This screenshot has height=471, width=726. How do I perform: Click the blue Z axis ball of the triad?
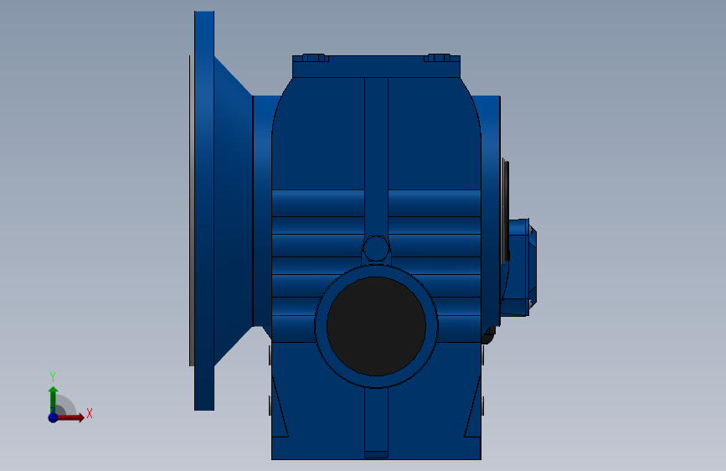(53, 417)
